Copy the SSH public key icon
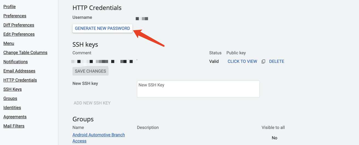Screen dimensions: 359x145 263,62
